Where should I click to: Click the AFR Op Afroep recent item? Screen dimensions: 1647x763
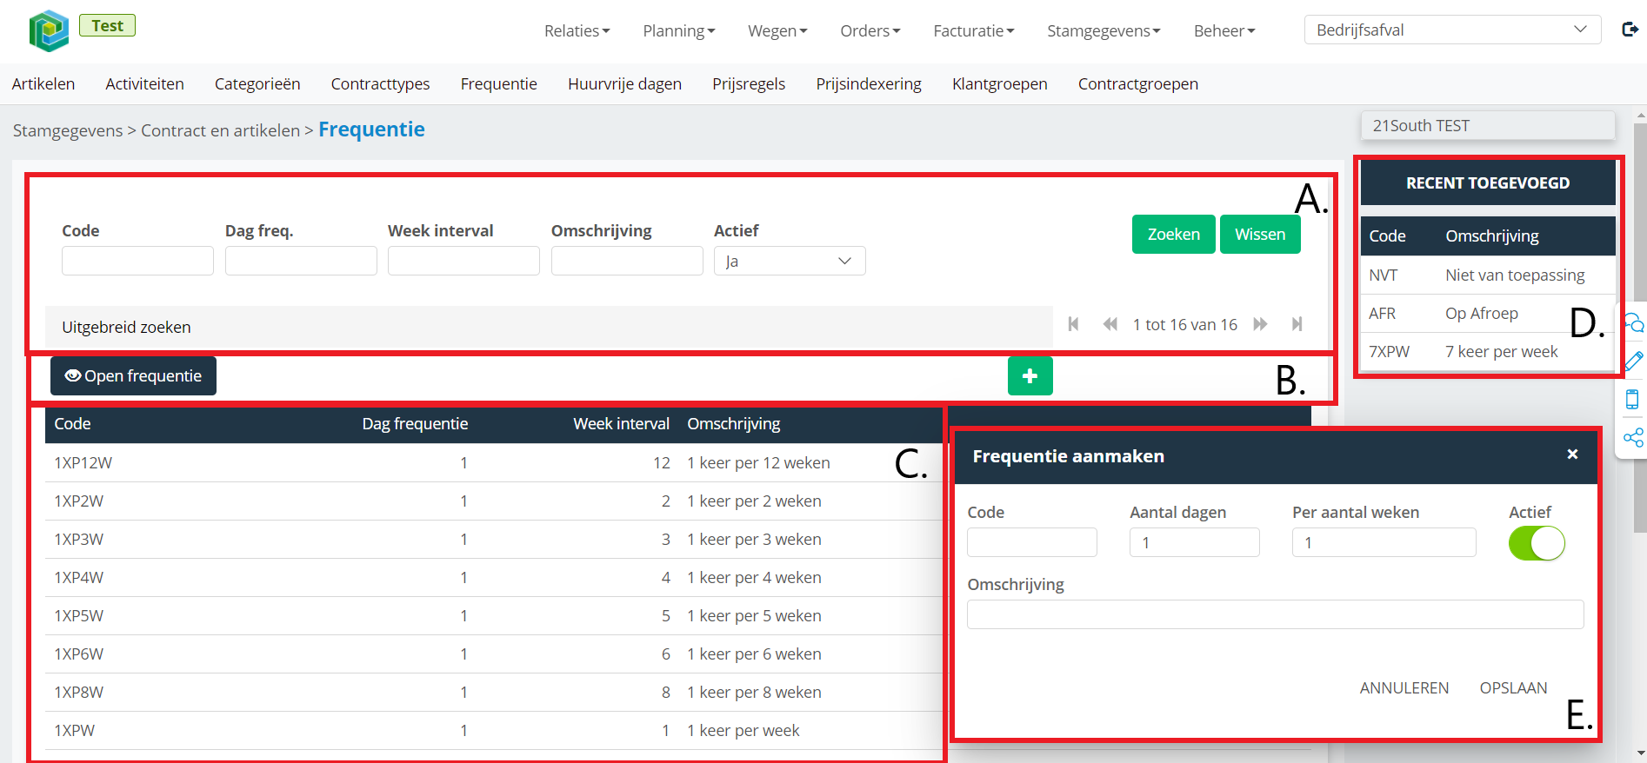(1488, 314)
